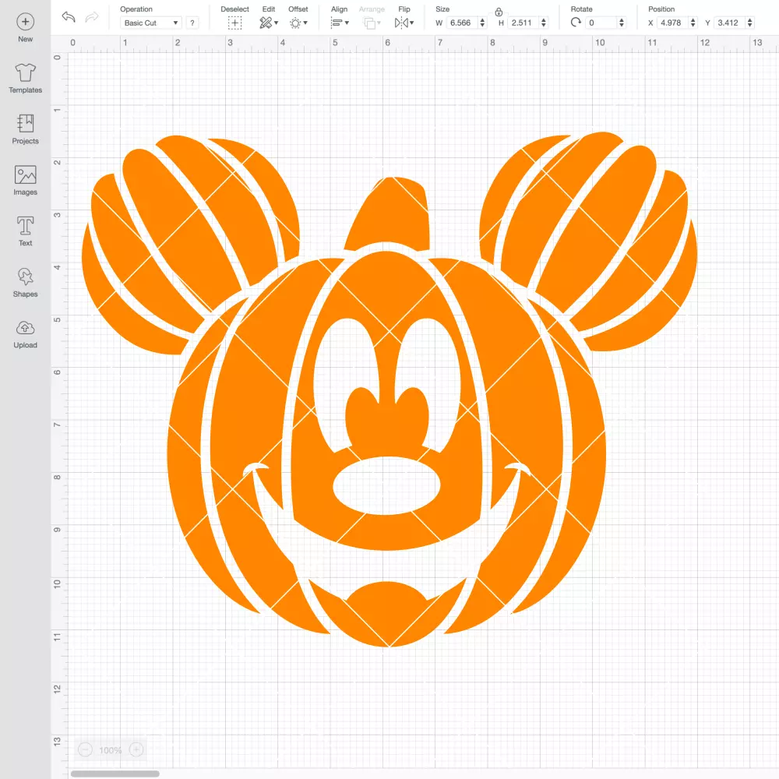The height and width of the screenshot is (779, 779).
Task: Create a New project
Action: click(x=26, y=28)
